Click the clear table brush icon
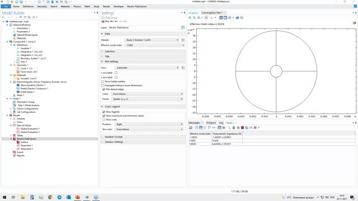 [x=229, y=128]
